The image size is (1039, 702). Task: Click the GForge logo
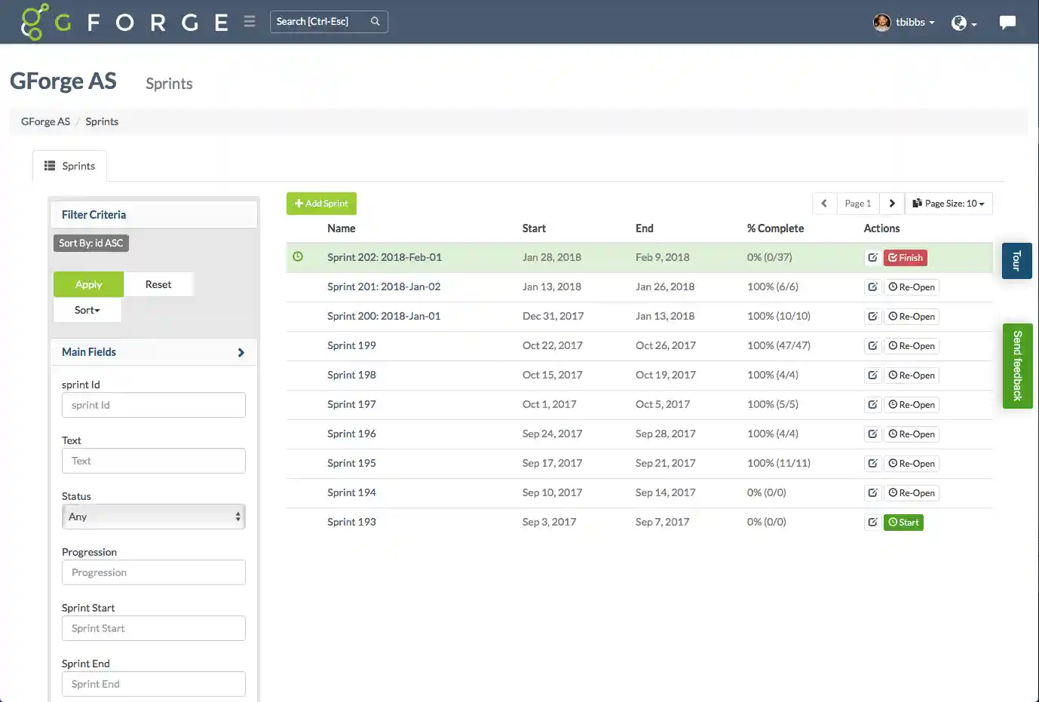pyautogui.click(x=34, y=22)
